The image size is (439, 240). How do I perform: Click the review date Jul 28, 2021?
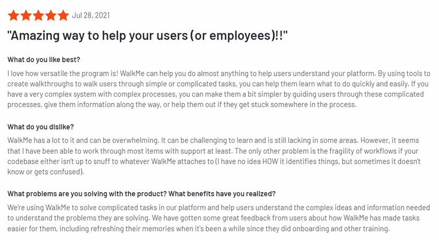click(x=92, y=15)
